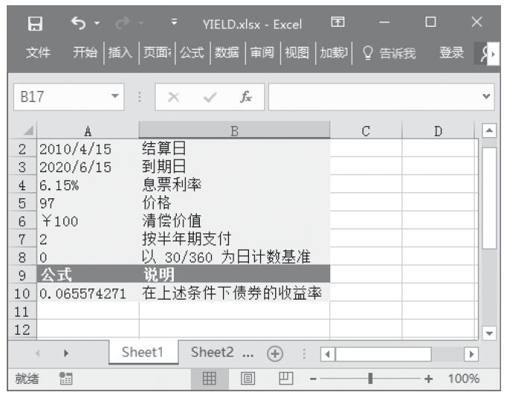Screen dimensions: 507x395
Task: Click the zoom slider handle
Action: pyautogui.click(x=371, y=379)
